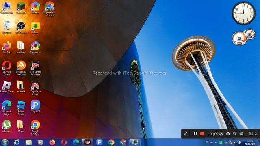
Task: Open iTop PDF desktop shortcut
Action: pyautogui.click(x=35, y=107)
